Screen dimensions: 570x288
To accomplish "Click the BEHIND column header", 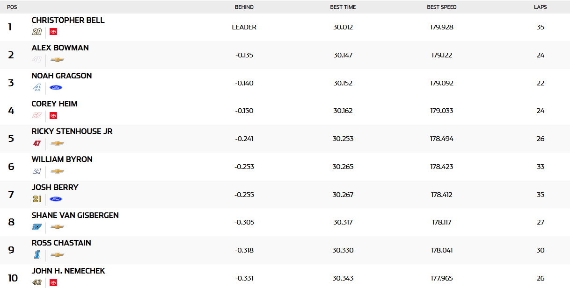I will (x=244, y=7).
